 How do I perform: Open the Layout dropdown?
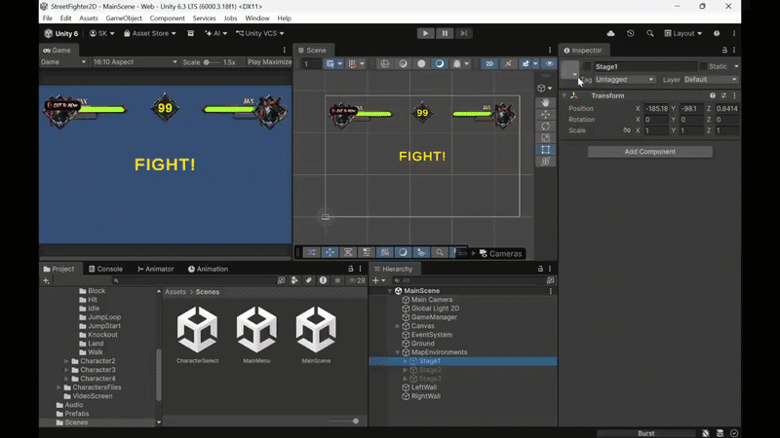point(683,33)
